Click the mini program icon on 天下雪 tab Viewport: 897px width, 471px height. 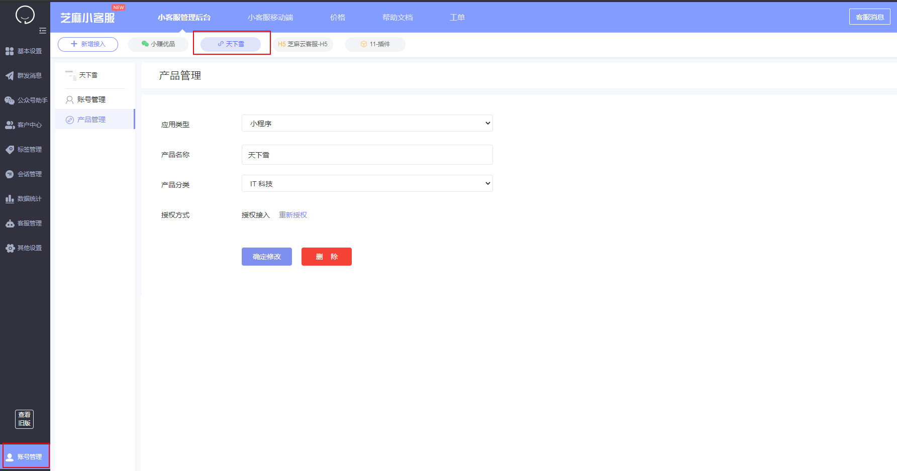(x=221, y=44)
